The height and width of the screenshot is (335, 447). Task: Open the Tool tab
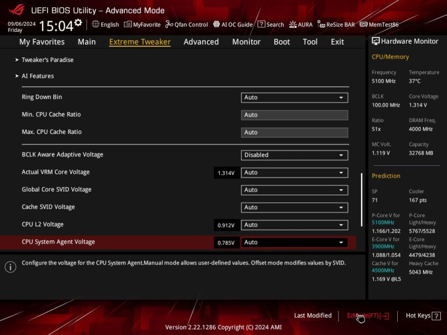[310, 42]
